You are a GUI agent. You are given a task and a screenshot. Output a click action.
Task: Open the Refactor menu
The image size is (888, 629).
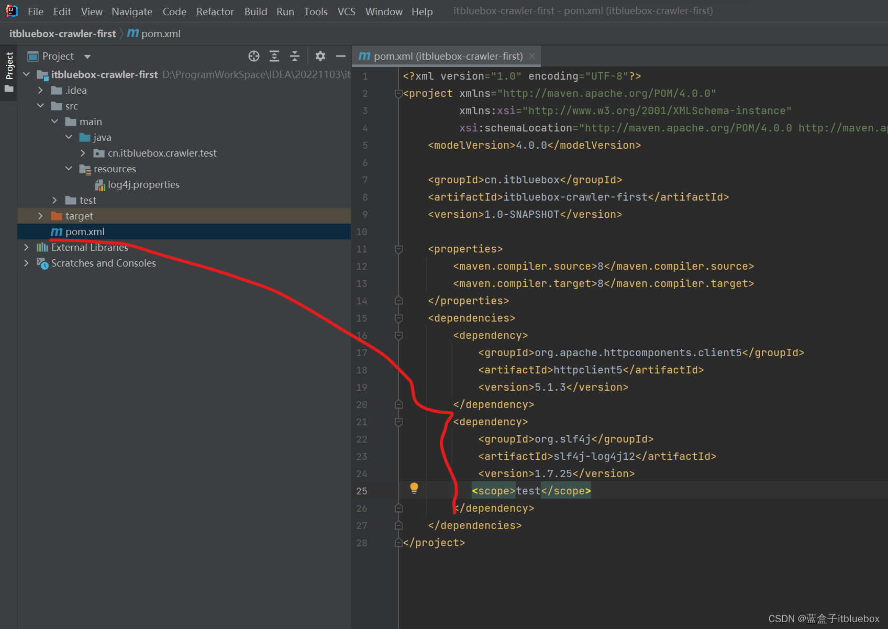(215, 12)
